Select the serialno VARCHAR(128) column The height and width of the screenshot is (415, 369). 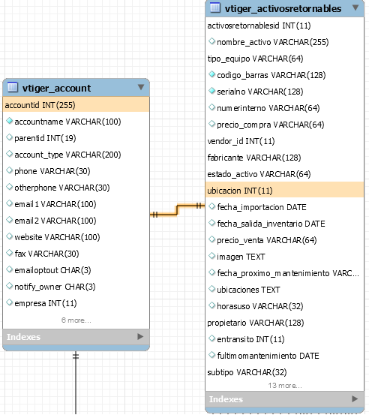284,92
